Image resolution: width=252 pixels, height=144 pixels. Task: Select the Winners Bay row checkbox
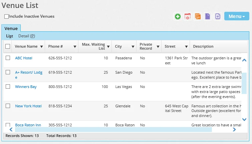(8, 87)
